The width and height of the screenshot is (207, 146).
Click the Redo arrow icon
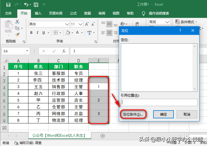pos(16,5)
